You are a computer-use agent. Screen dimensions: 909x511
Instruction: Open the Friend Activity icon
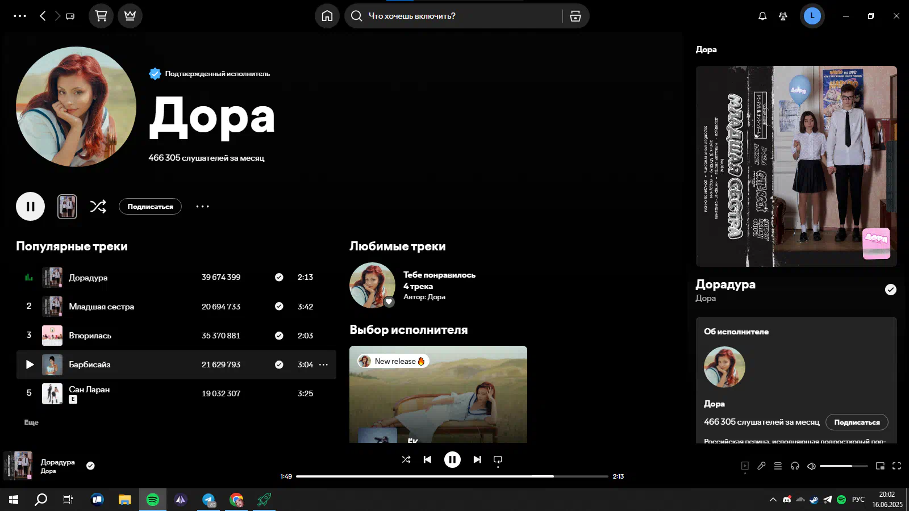click(x=783, y=16)
